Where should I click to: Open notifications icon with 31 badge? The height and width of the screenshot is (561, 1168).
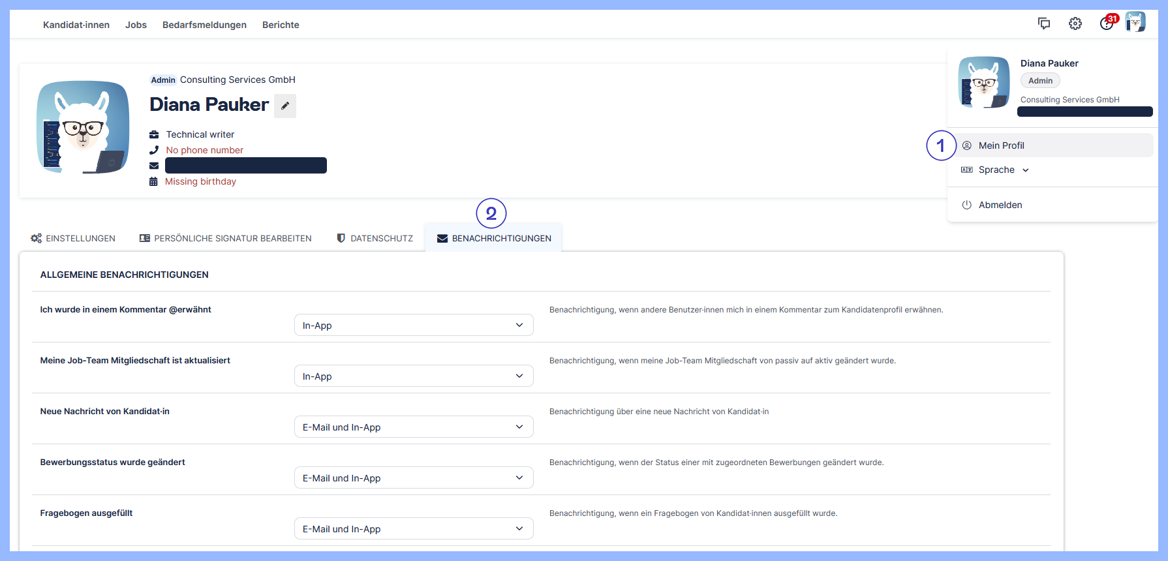[x=1107, y=23]
